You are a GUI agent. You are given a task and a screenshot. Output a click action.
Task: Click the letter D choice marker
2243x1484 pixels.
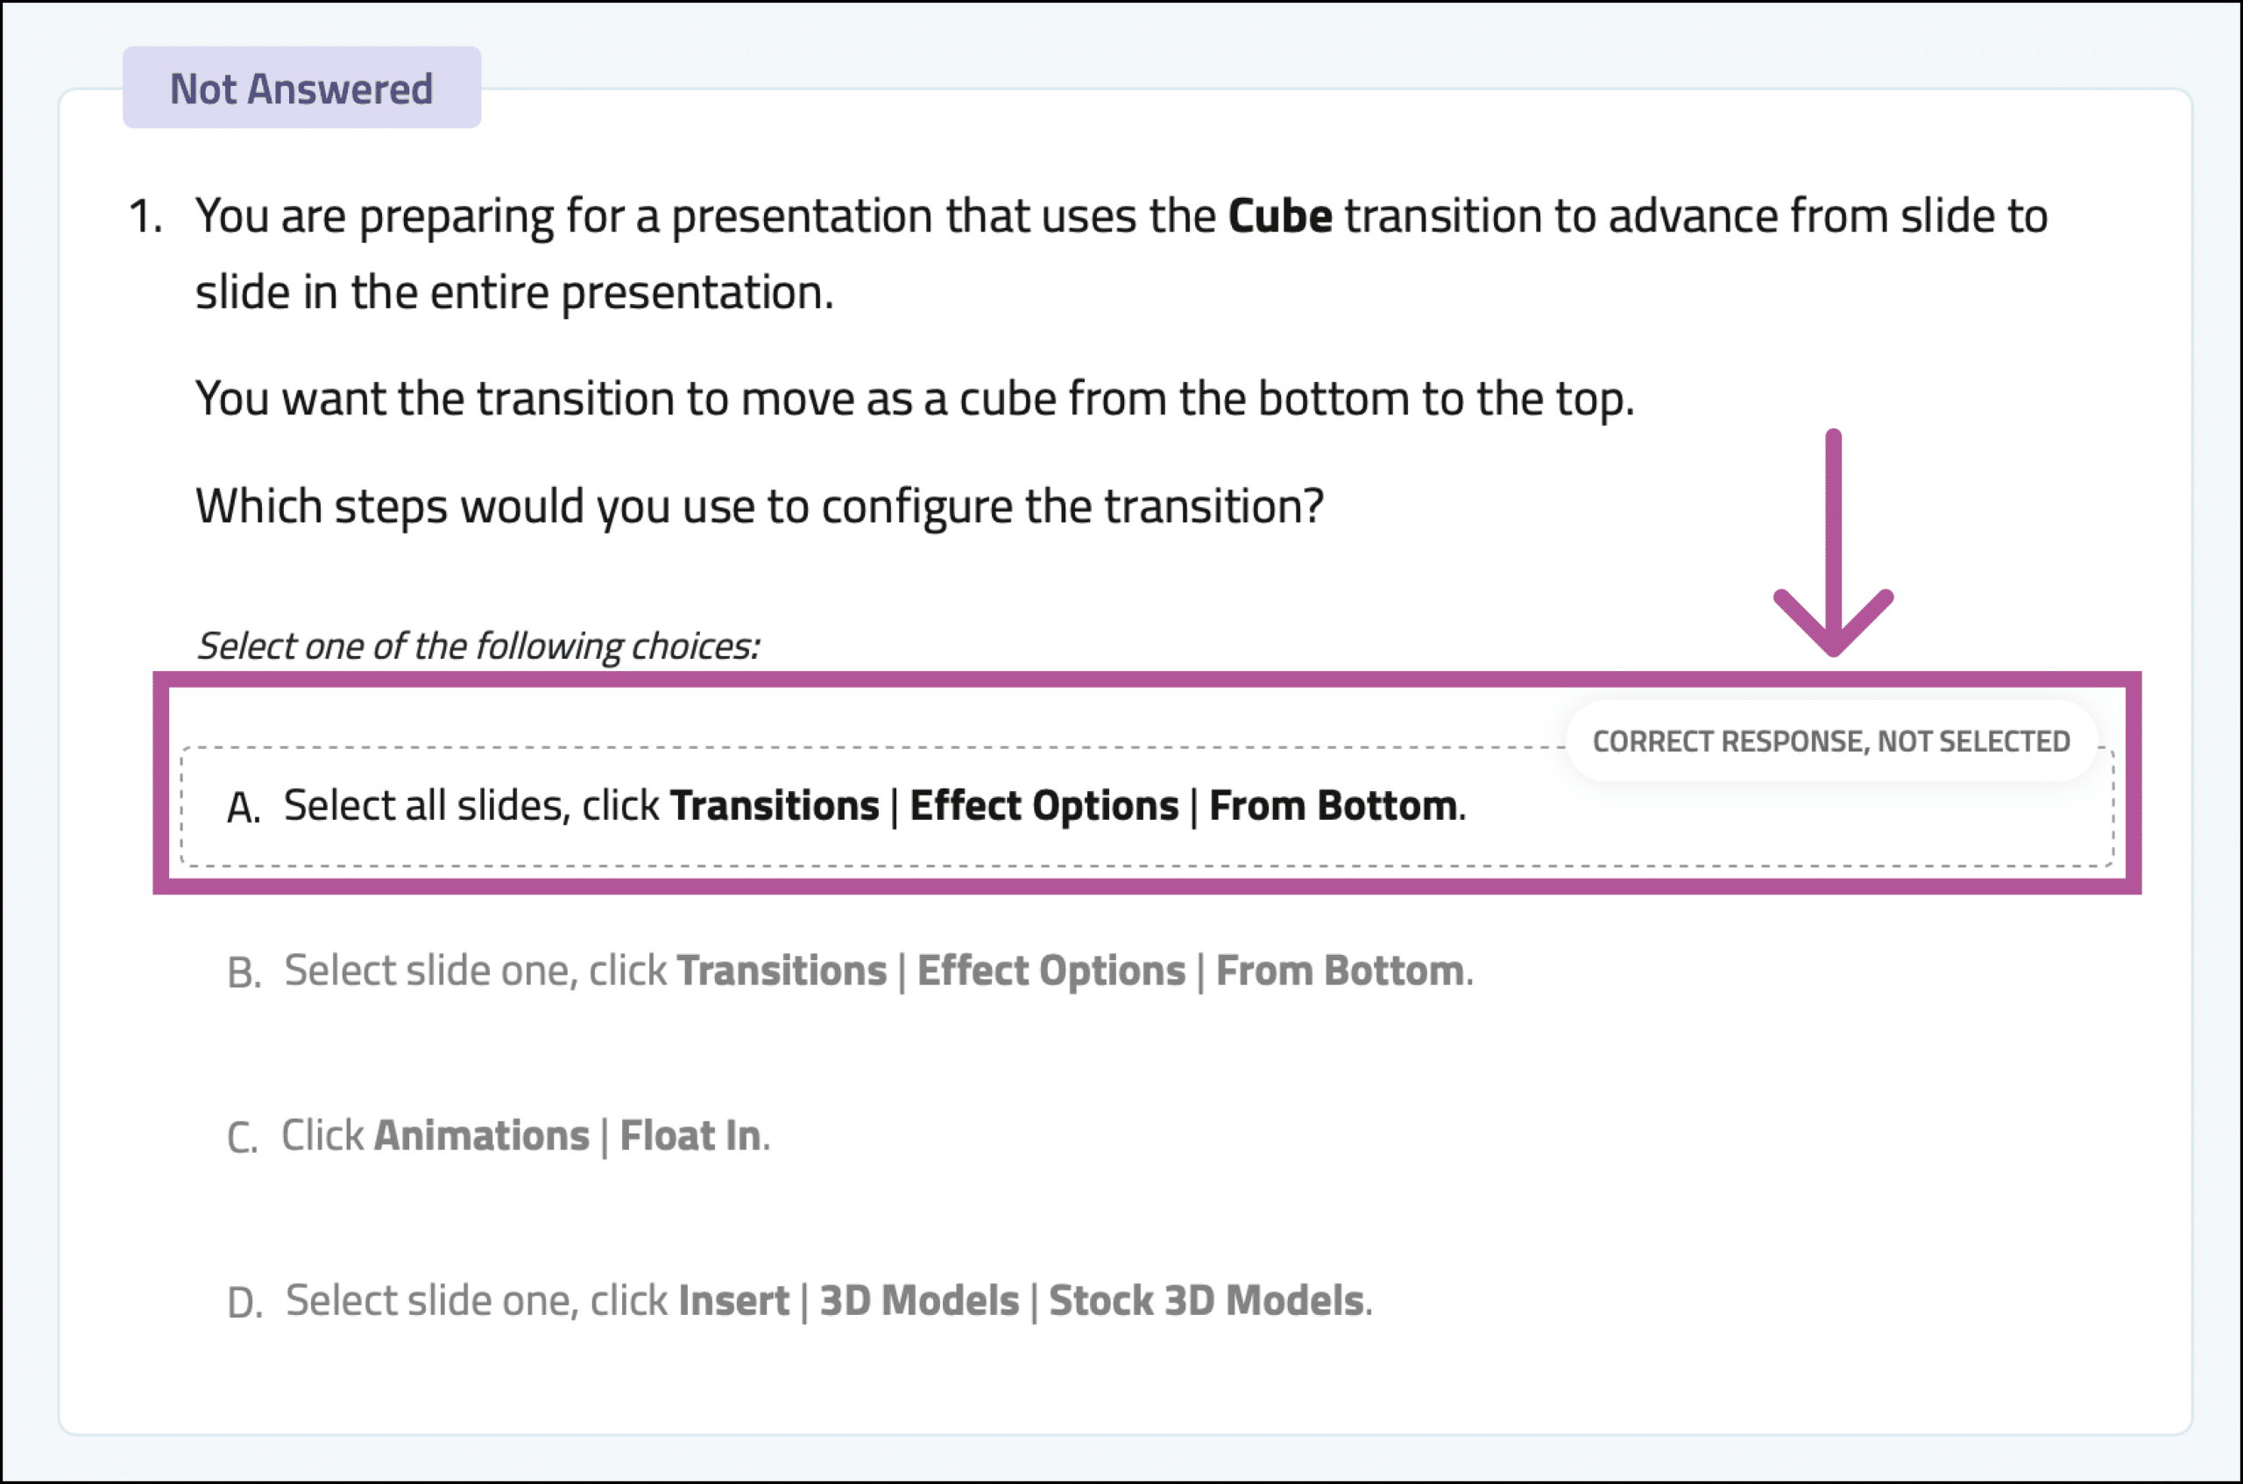coord(245,1304)
